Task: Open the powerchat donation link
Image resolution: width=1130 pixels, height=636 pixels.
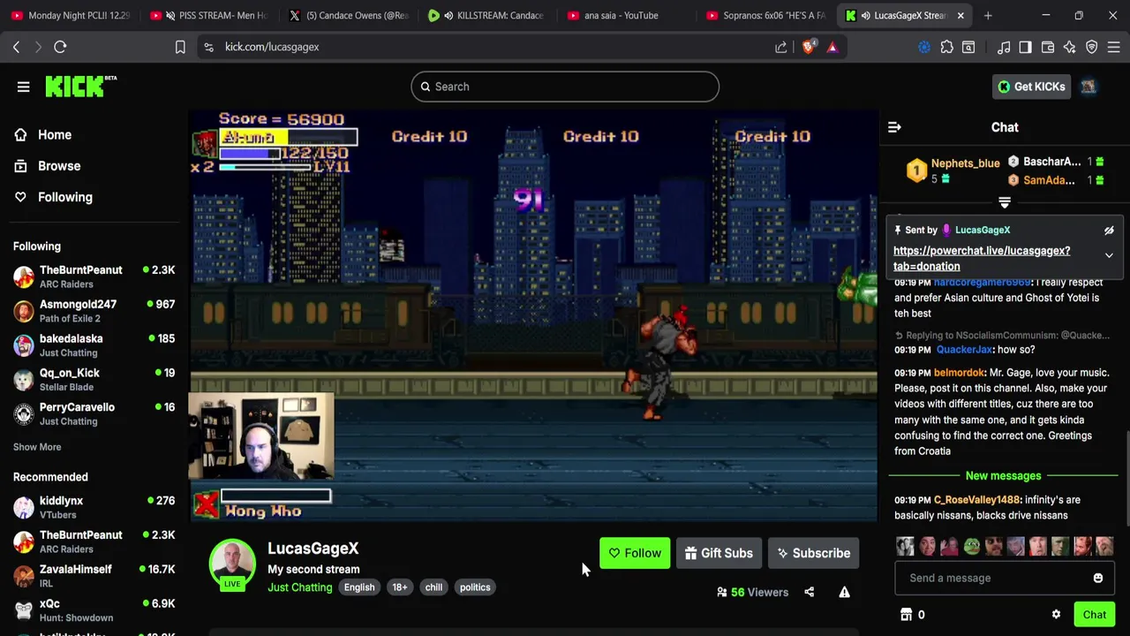Action: click(x=982, y=258)
